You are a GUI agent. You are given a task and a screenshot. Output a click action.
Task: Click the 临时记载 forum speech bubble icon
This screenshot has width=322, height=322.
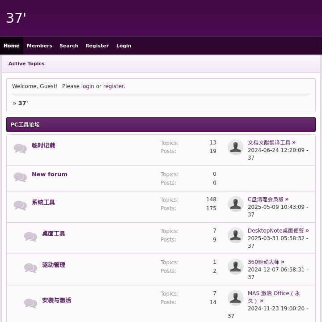click(20, 148)
